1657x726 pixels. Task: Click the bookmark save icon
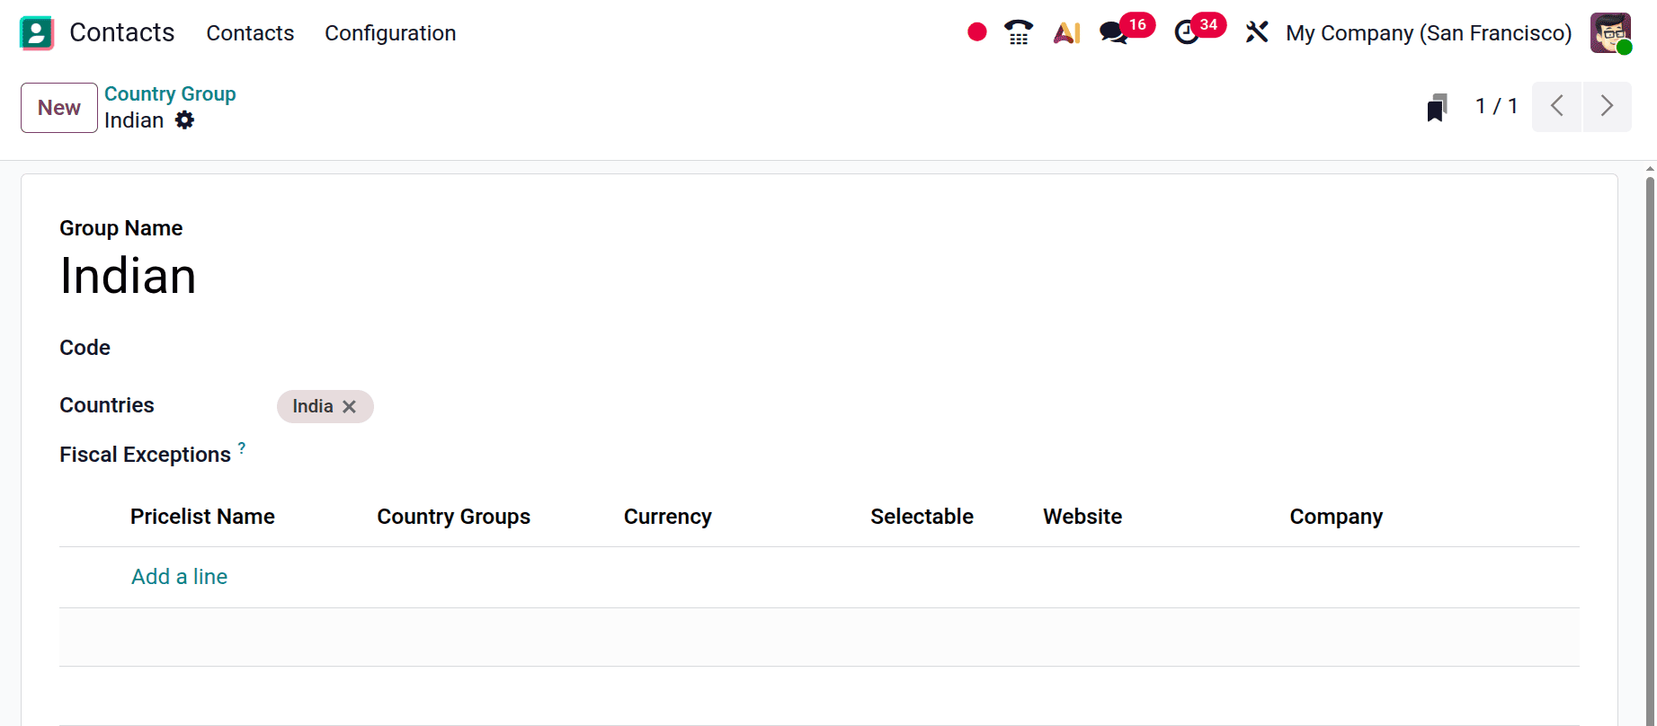(1438, 108)
